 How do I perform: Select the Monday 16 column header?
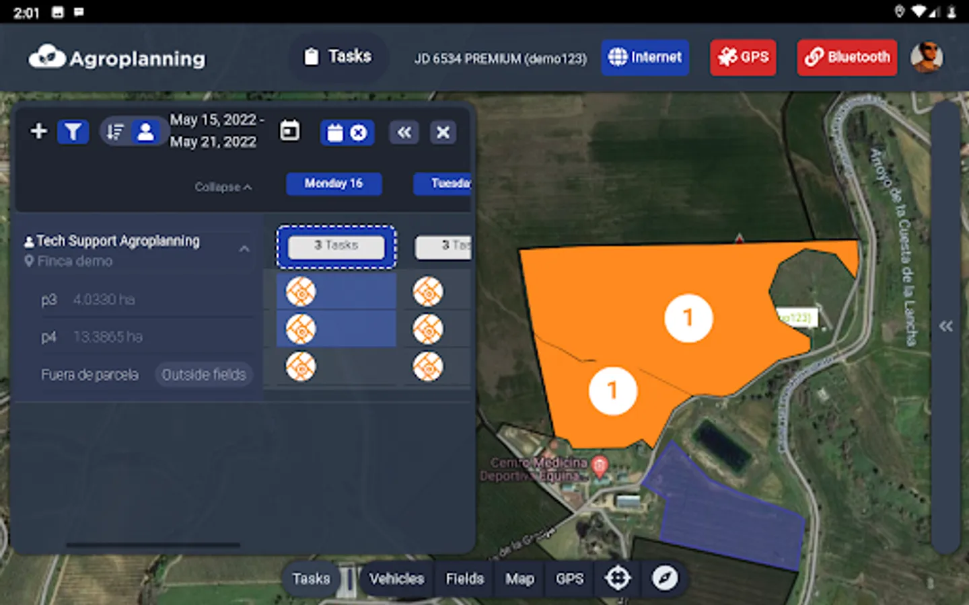point(334,184)
